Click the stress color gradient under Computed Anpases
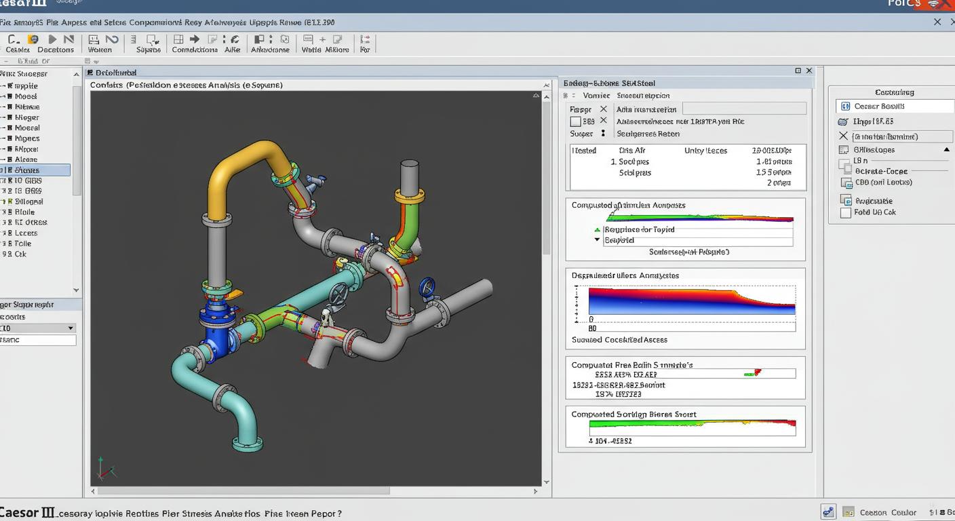Viewport: 955px width, 521px height. [700, 218]
